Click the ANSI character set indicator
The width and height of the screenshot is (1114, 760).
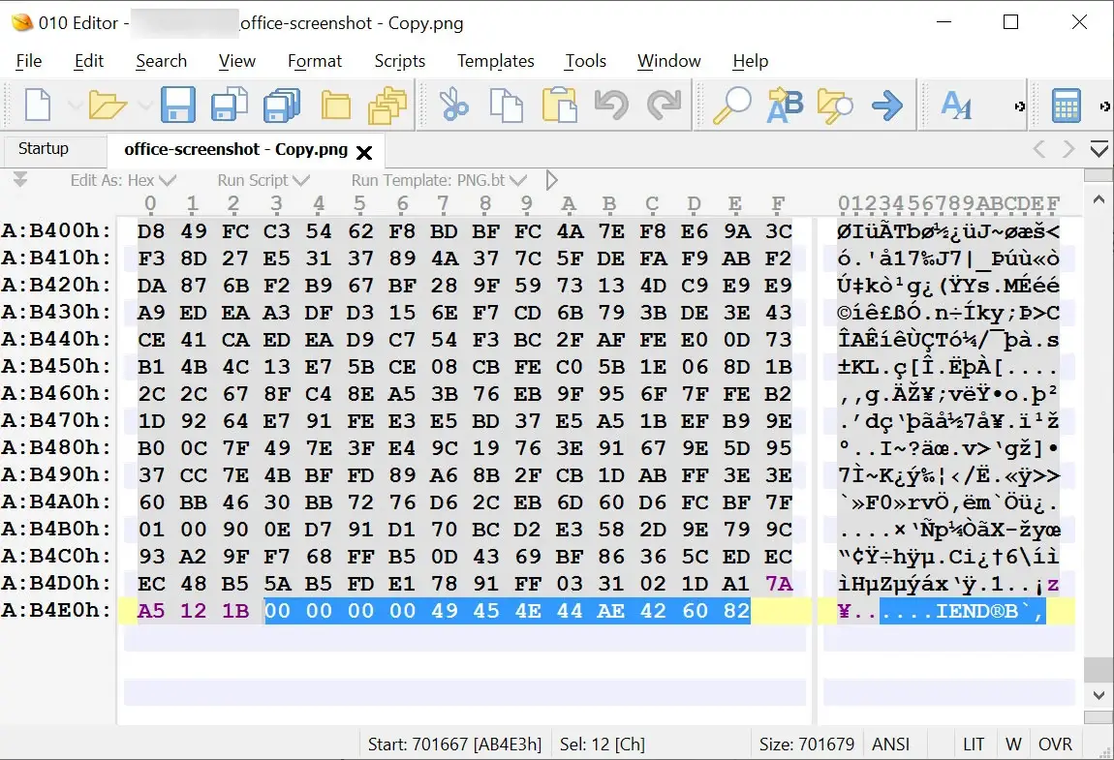890,744
